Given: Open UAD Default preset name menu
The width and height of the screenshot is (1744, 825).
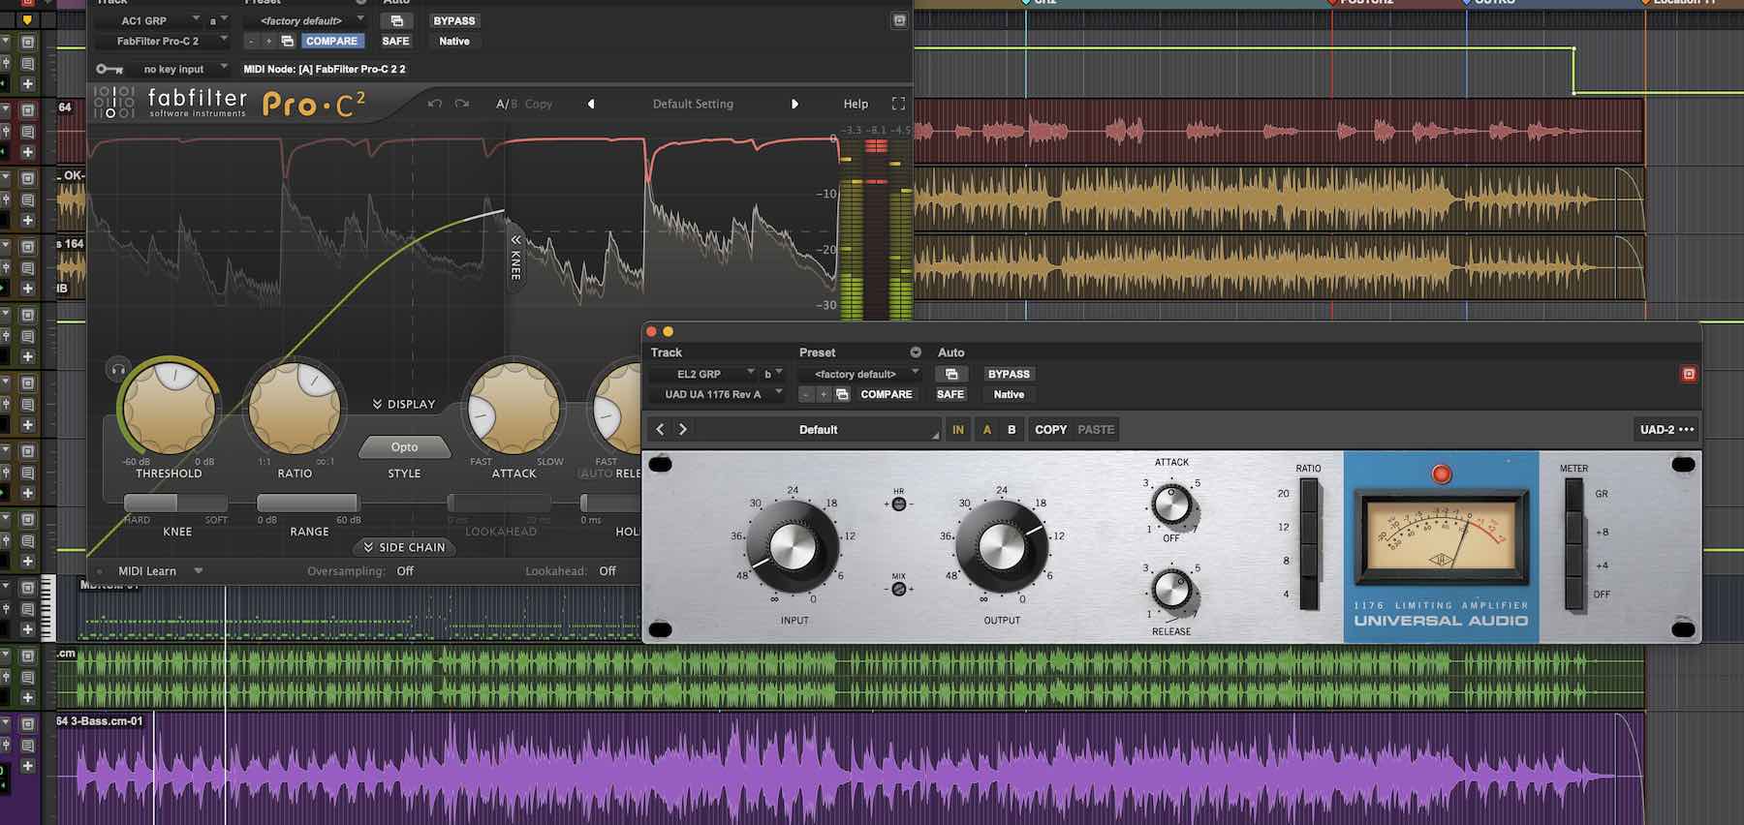Looking at the screenshot, I should pos(818,430).
